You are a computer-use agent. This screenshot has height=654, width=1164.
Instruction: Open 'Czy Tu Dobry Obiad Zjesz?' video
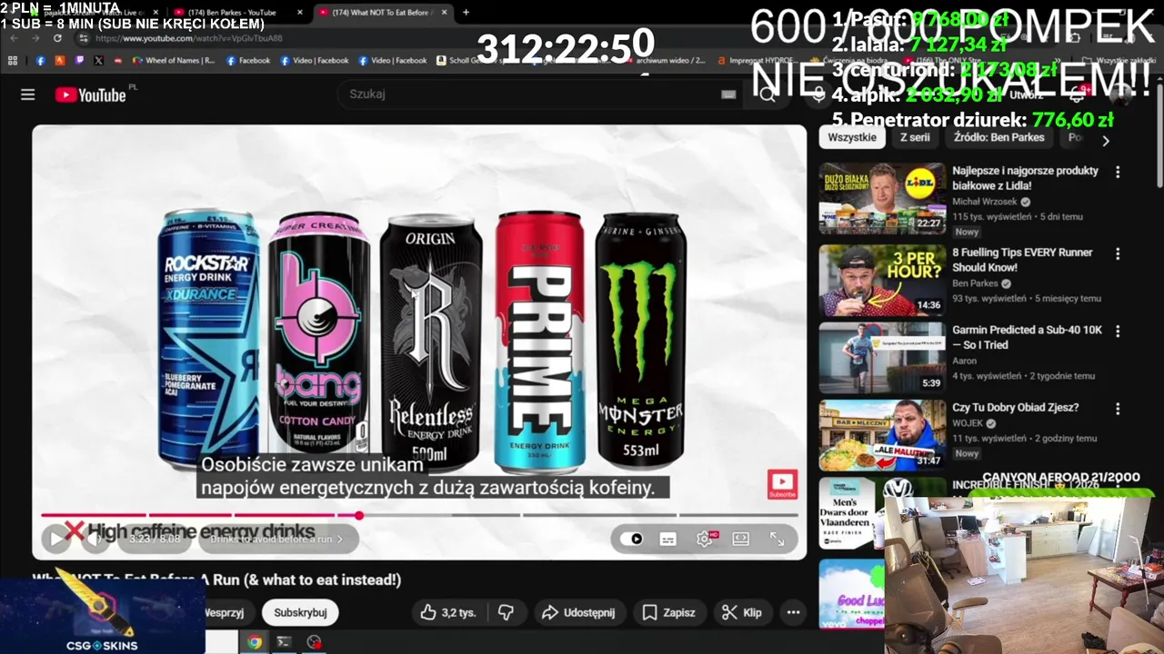click(1015, 408)
